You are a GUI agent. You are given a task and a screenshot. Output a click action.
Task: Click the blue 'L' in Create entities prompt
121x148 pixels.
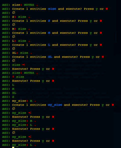coord(49,45)
